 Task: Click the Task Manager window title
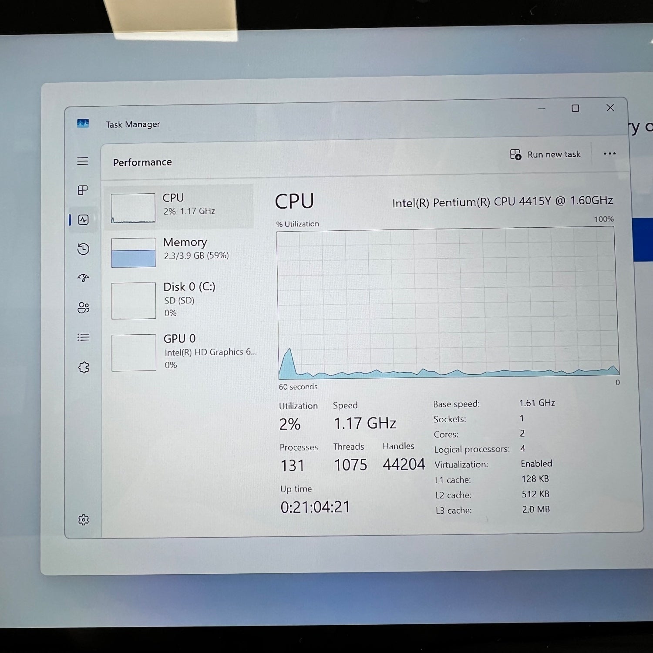click(133, 125)
